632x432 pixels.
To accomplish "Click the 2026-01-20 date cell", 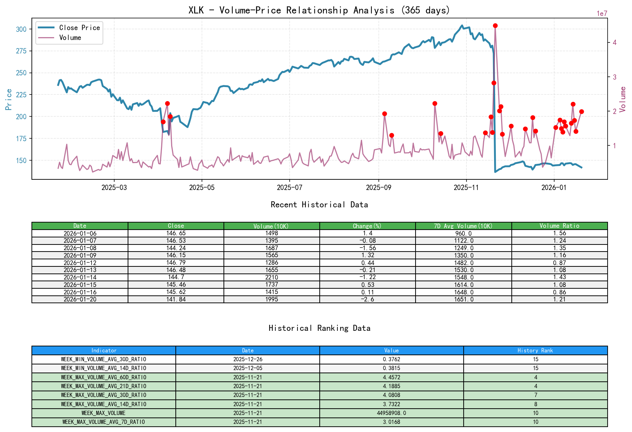I will click(x=80, y=299).
